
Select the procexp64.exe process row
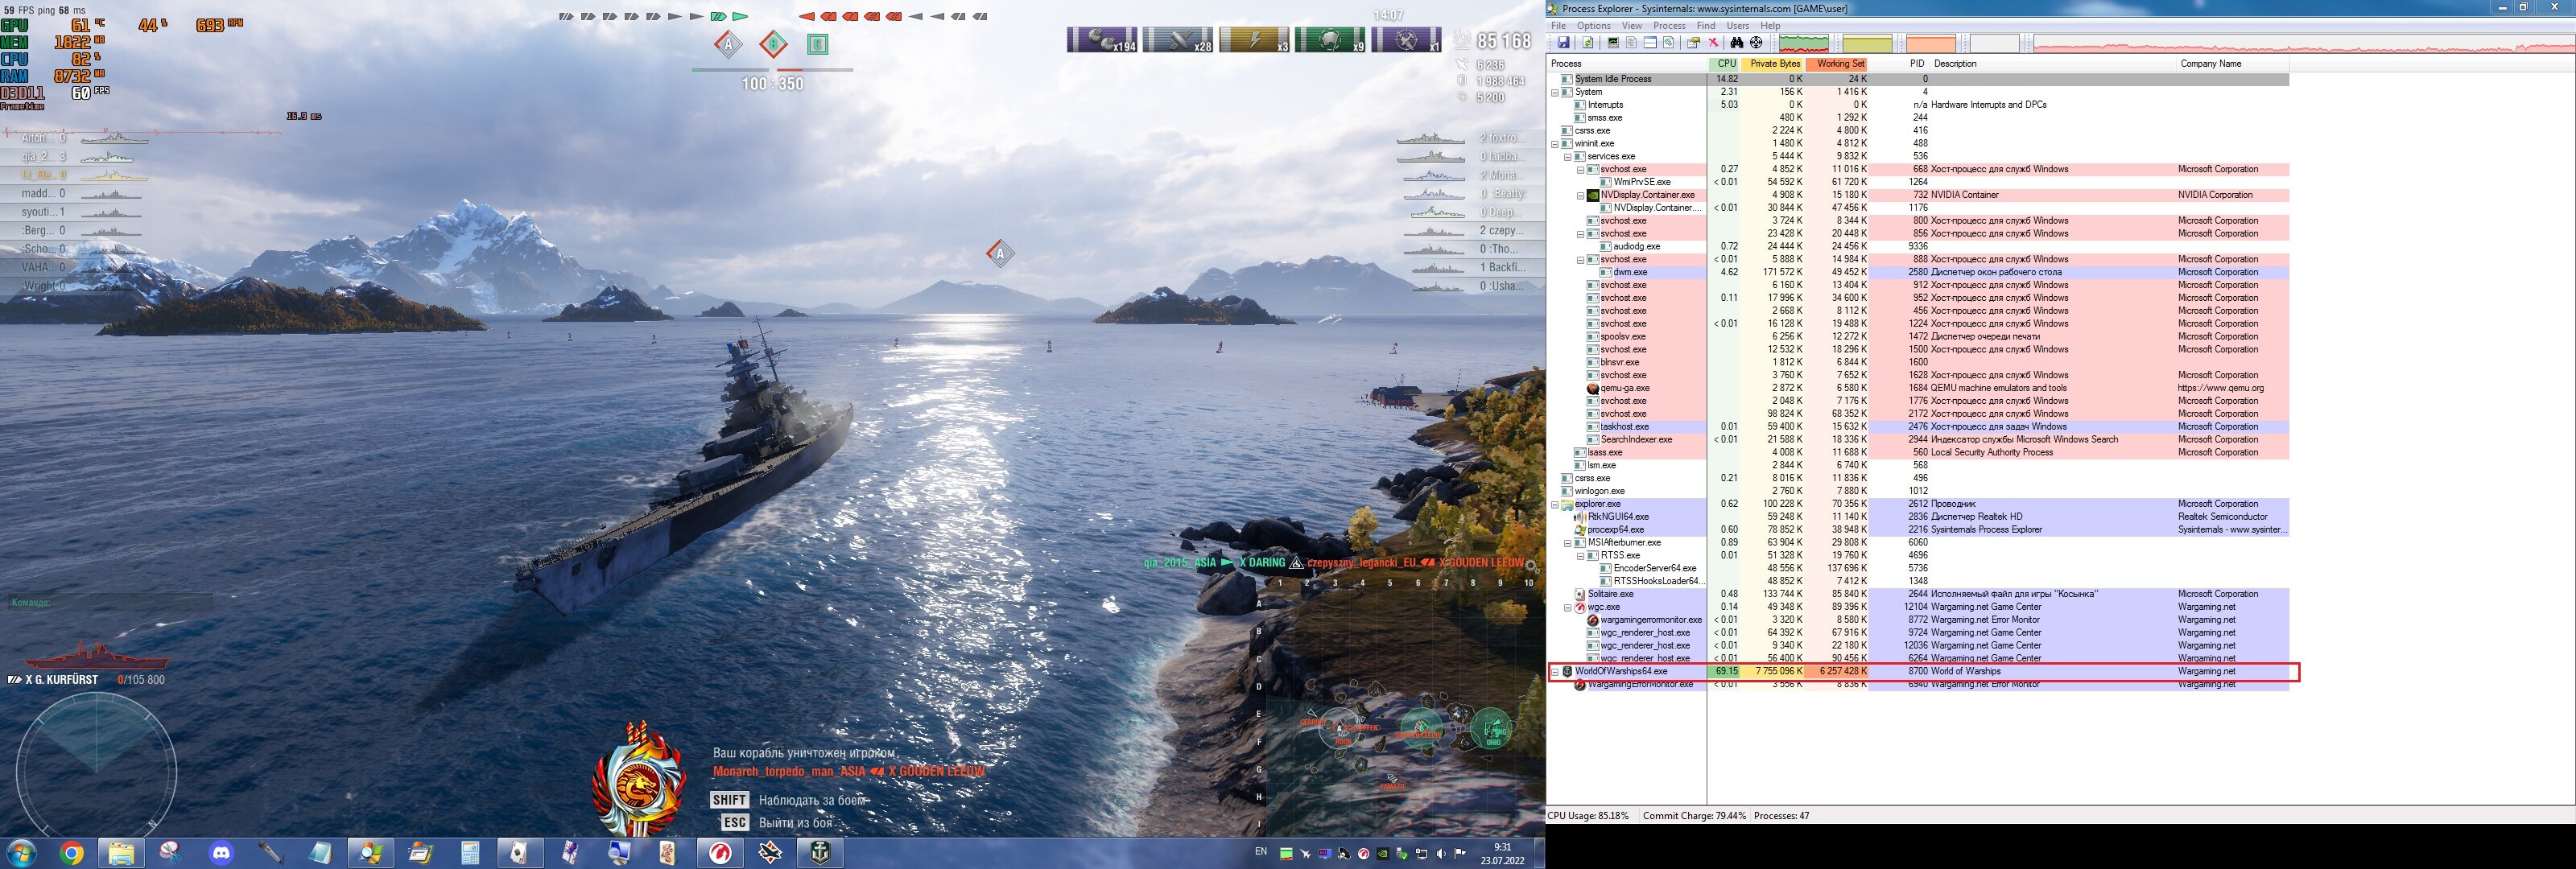(1918, 530)
